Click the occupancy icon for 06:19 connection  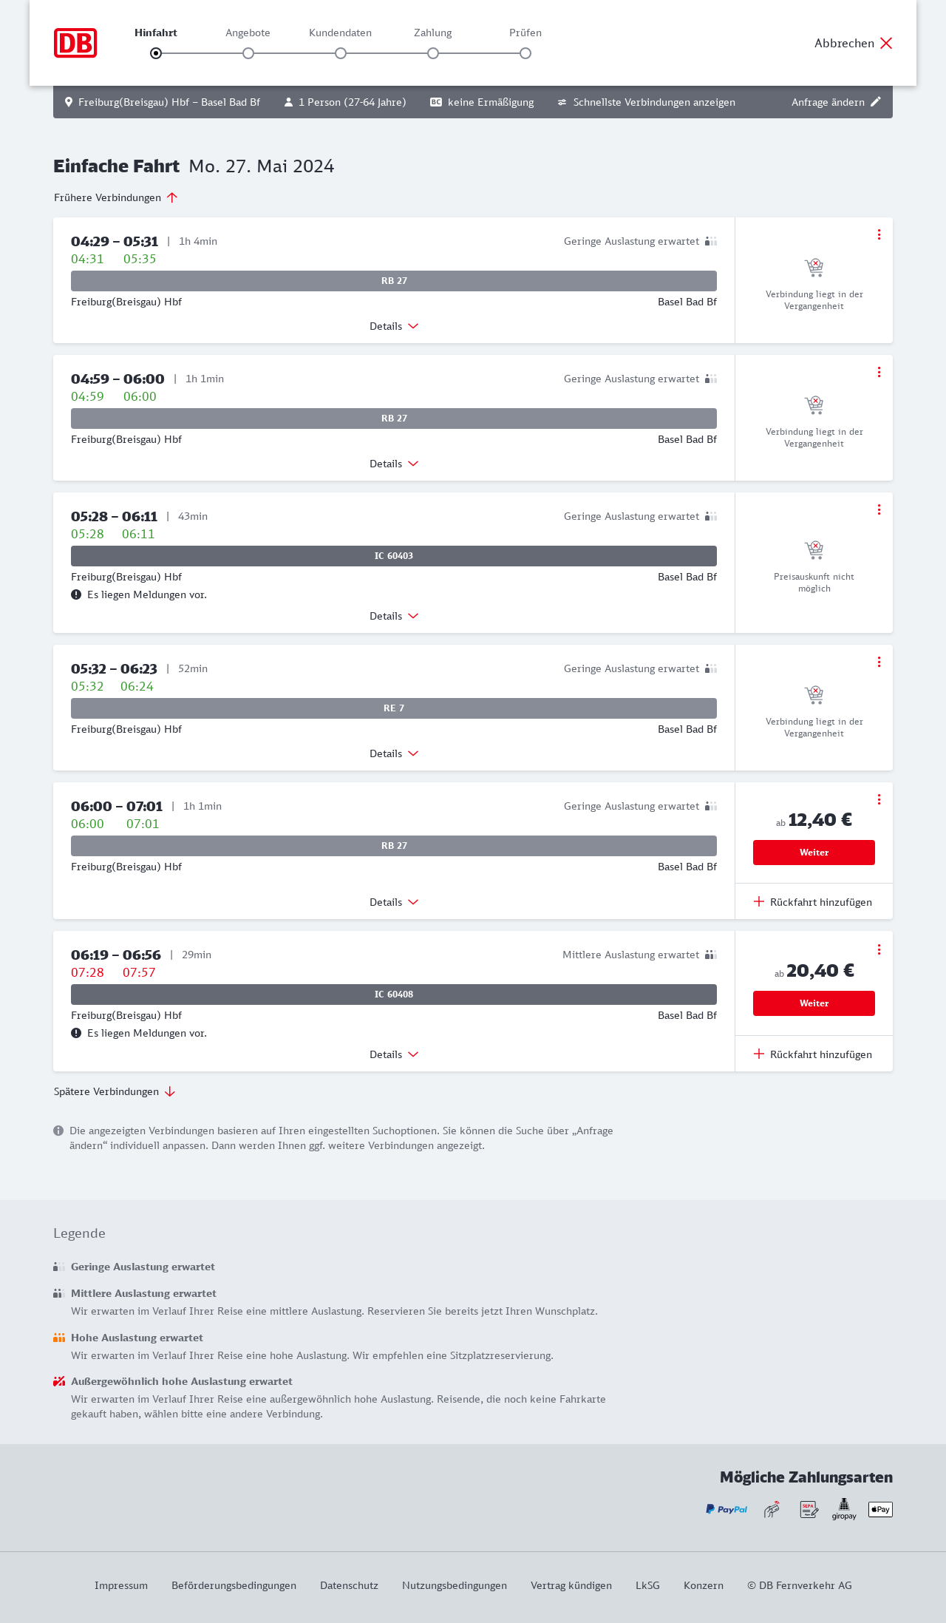(x=711, y=955)
